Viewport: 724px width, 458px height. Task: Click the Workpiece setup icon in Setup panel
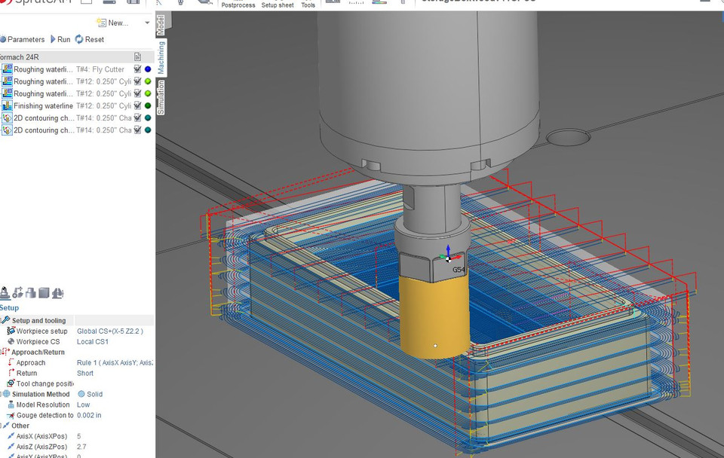coord(12,331)
